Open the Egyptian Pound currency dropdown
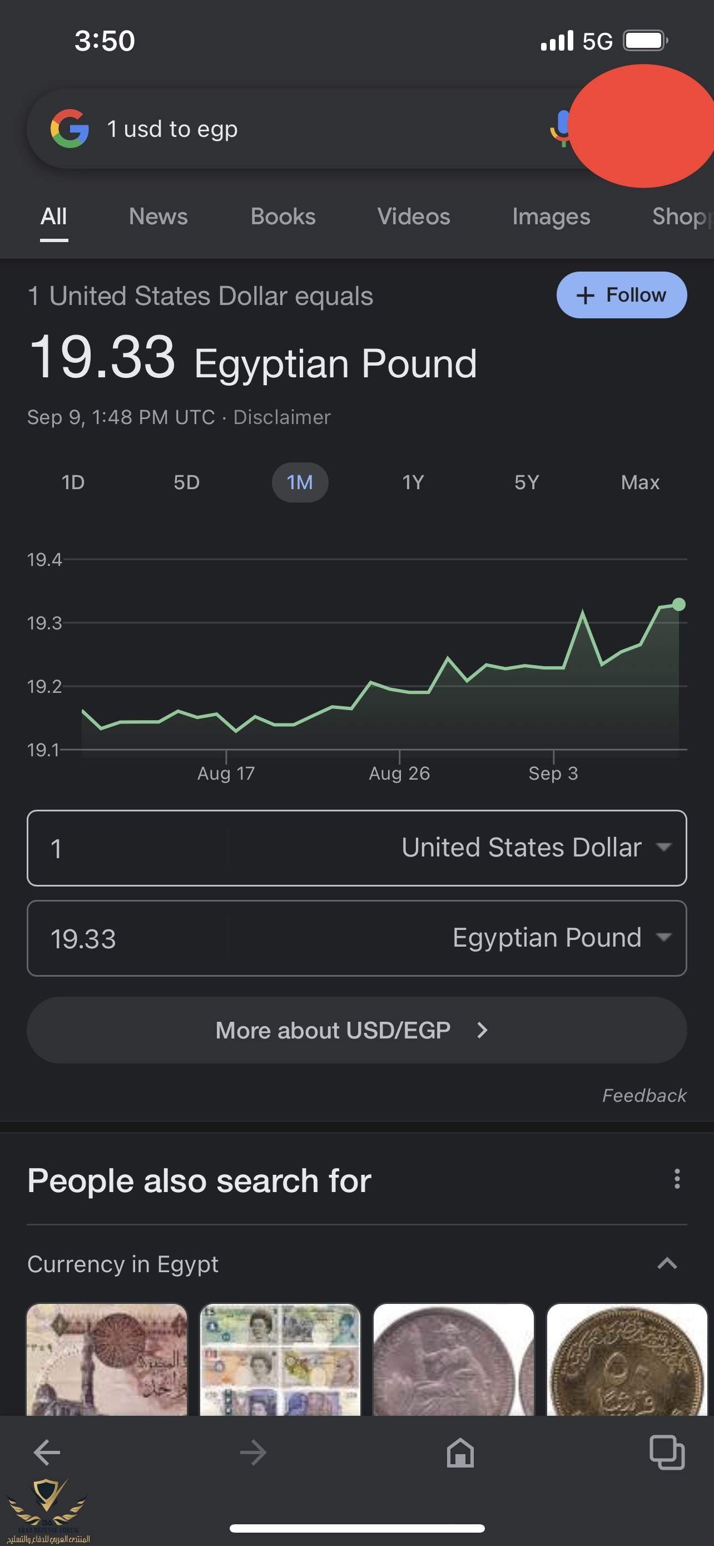714x1546 pixels. (561, 937)
